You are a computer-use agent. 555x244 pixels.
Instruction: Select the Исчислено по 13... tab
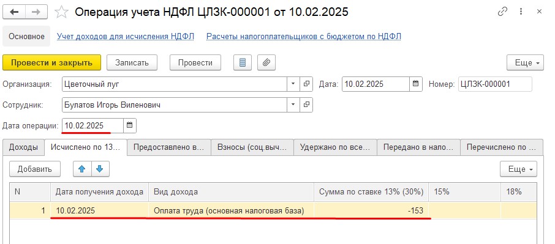[86, 147]
